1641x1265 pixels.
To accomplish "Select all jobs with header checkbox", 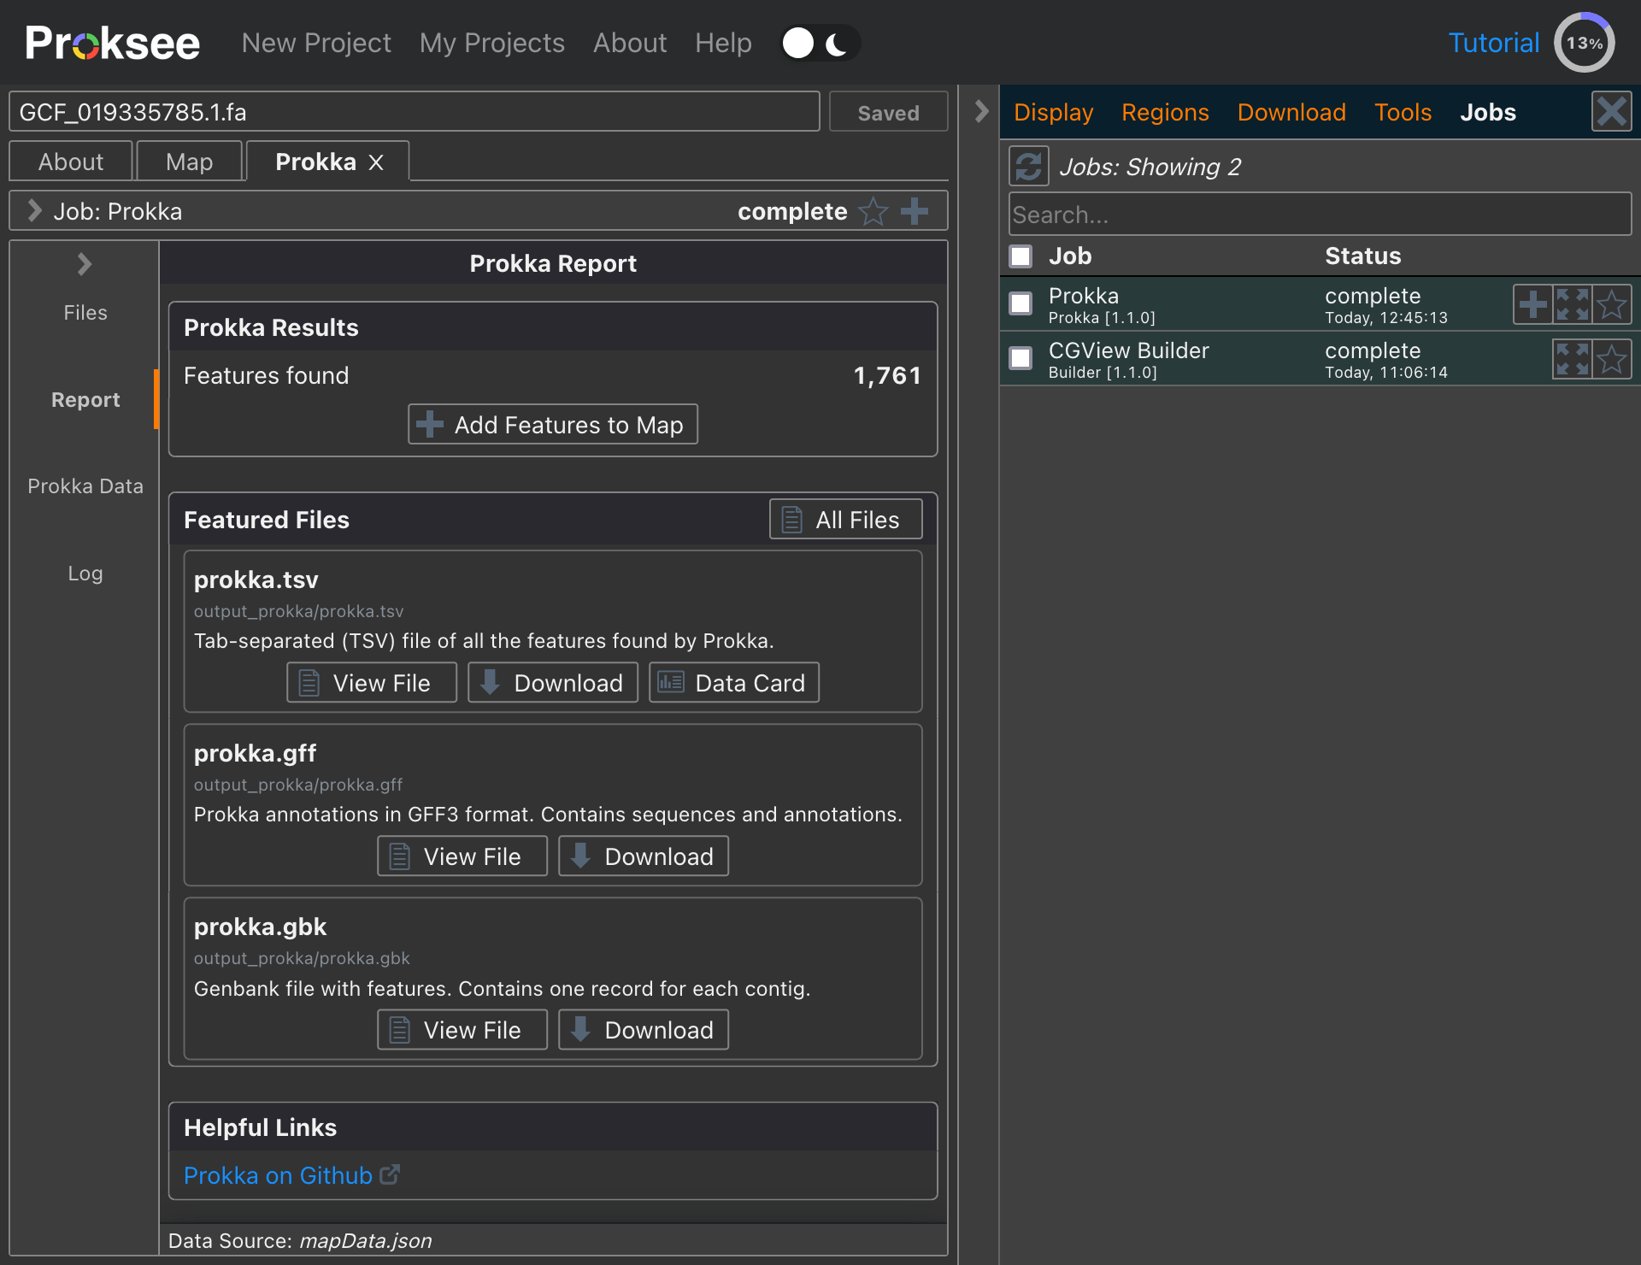I will [x=1020, y=256].
